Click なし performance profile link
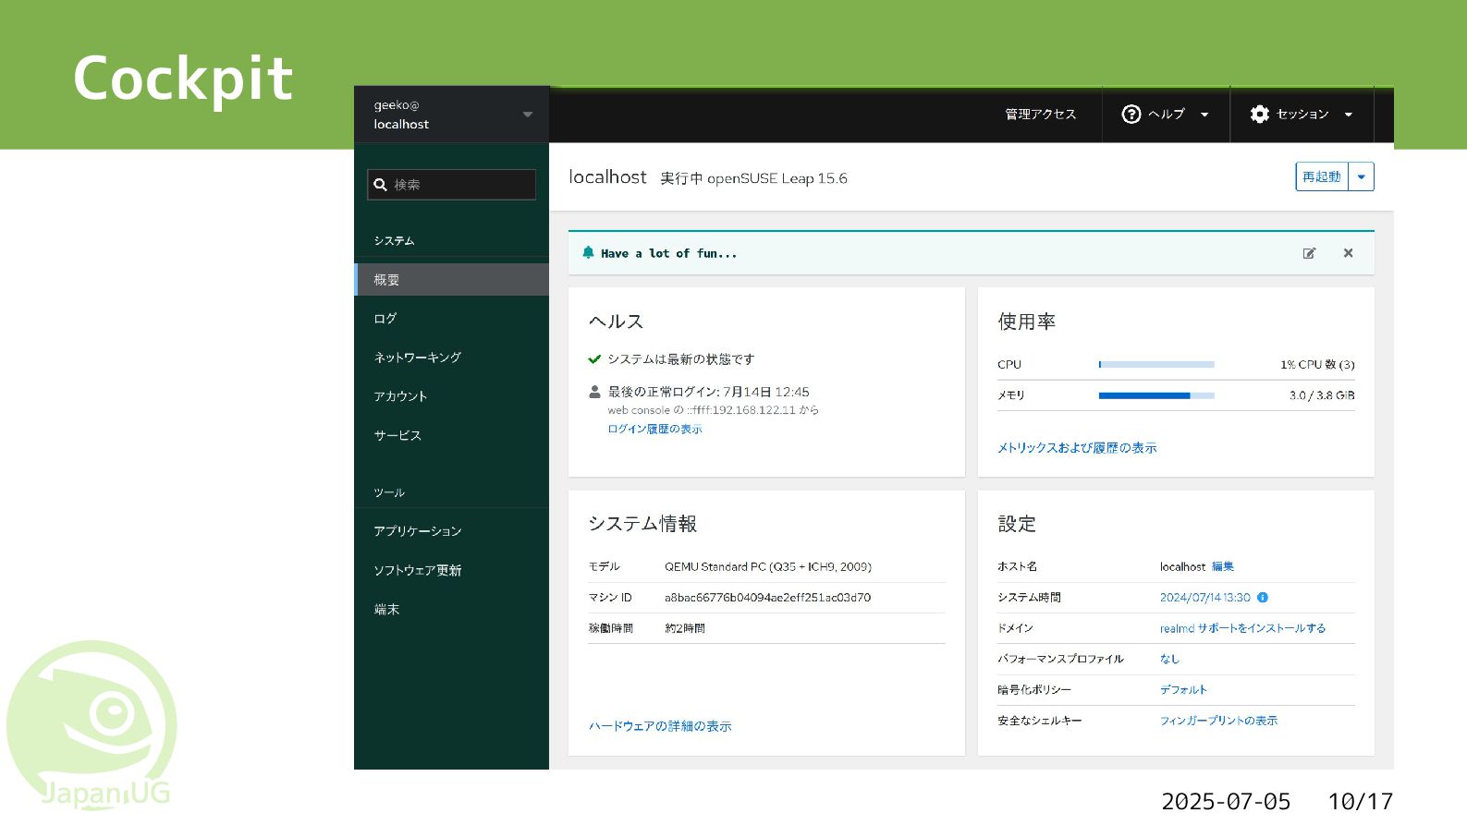This screenshot has width=1467, height=825. 1169,659
